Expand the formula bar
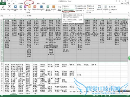The image size is (130, 97). coord(128,16)
